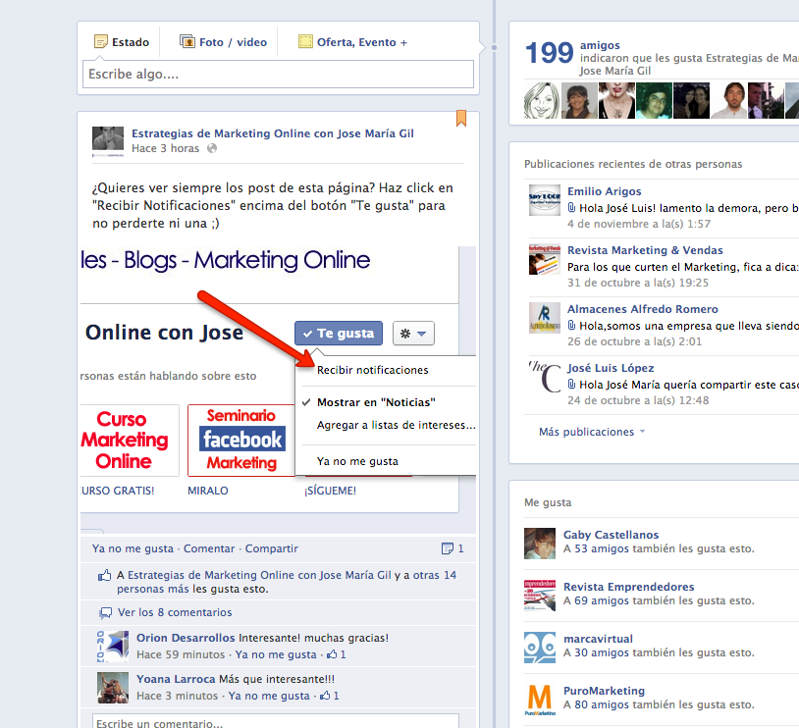Unlike the Yoana Larroca comment
This screenshot has height=728, width=799.
pyautogui.click(x=269, y=696)
